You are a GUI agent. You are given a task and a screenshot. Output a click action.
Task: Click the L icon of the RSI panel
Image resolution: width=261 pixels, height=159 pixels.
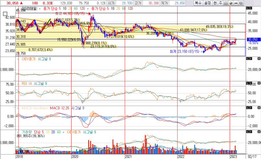pyautogui.click(x=247, y=83)
